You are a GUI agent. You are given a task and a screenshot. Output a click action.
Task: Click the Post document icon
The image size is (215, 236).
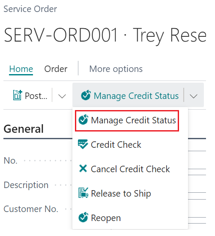coord(18,95)
